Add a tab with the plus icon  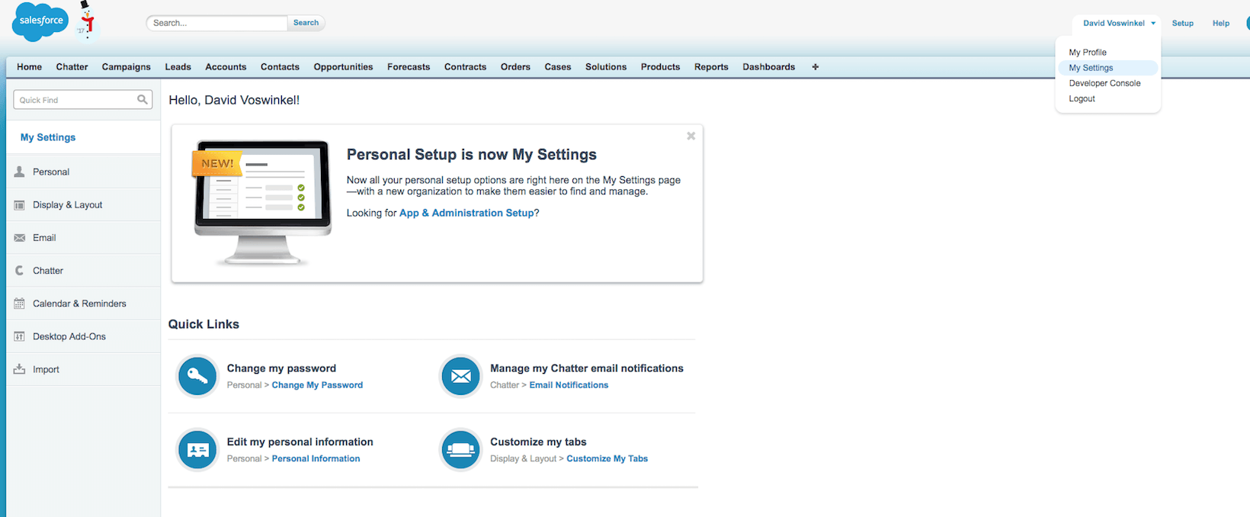(815, 67)
